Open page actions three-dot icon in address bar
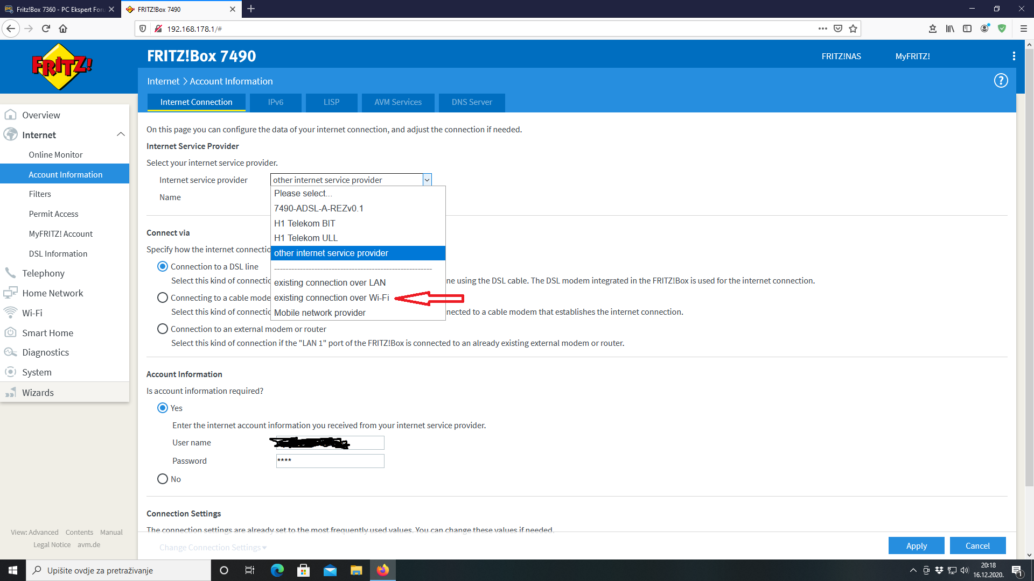Screen dimensions: 1034x581 (x=823, y=29)
